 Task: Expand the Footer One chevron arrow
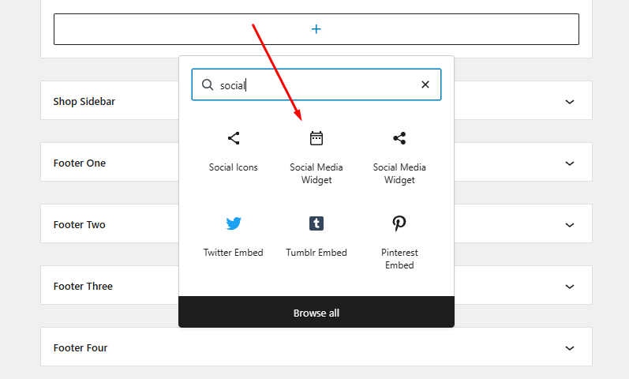[x=570, y=163]
